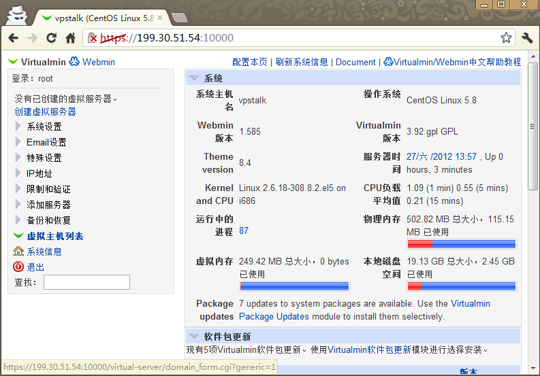Select the 3.92.gpl GPL version text

tap(432, 131)
